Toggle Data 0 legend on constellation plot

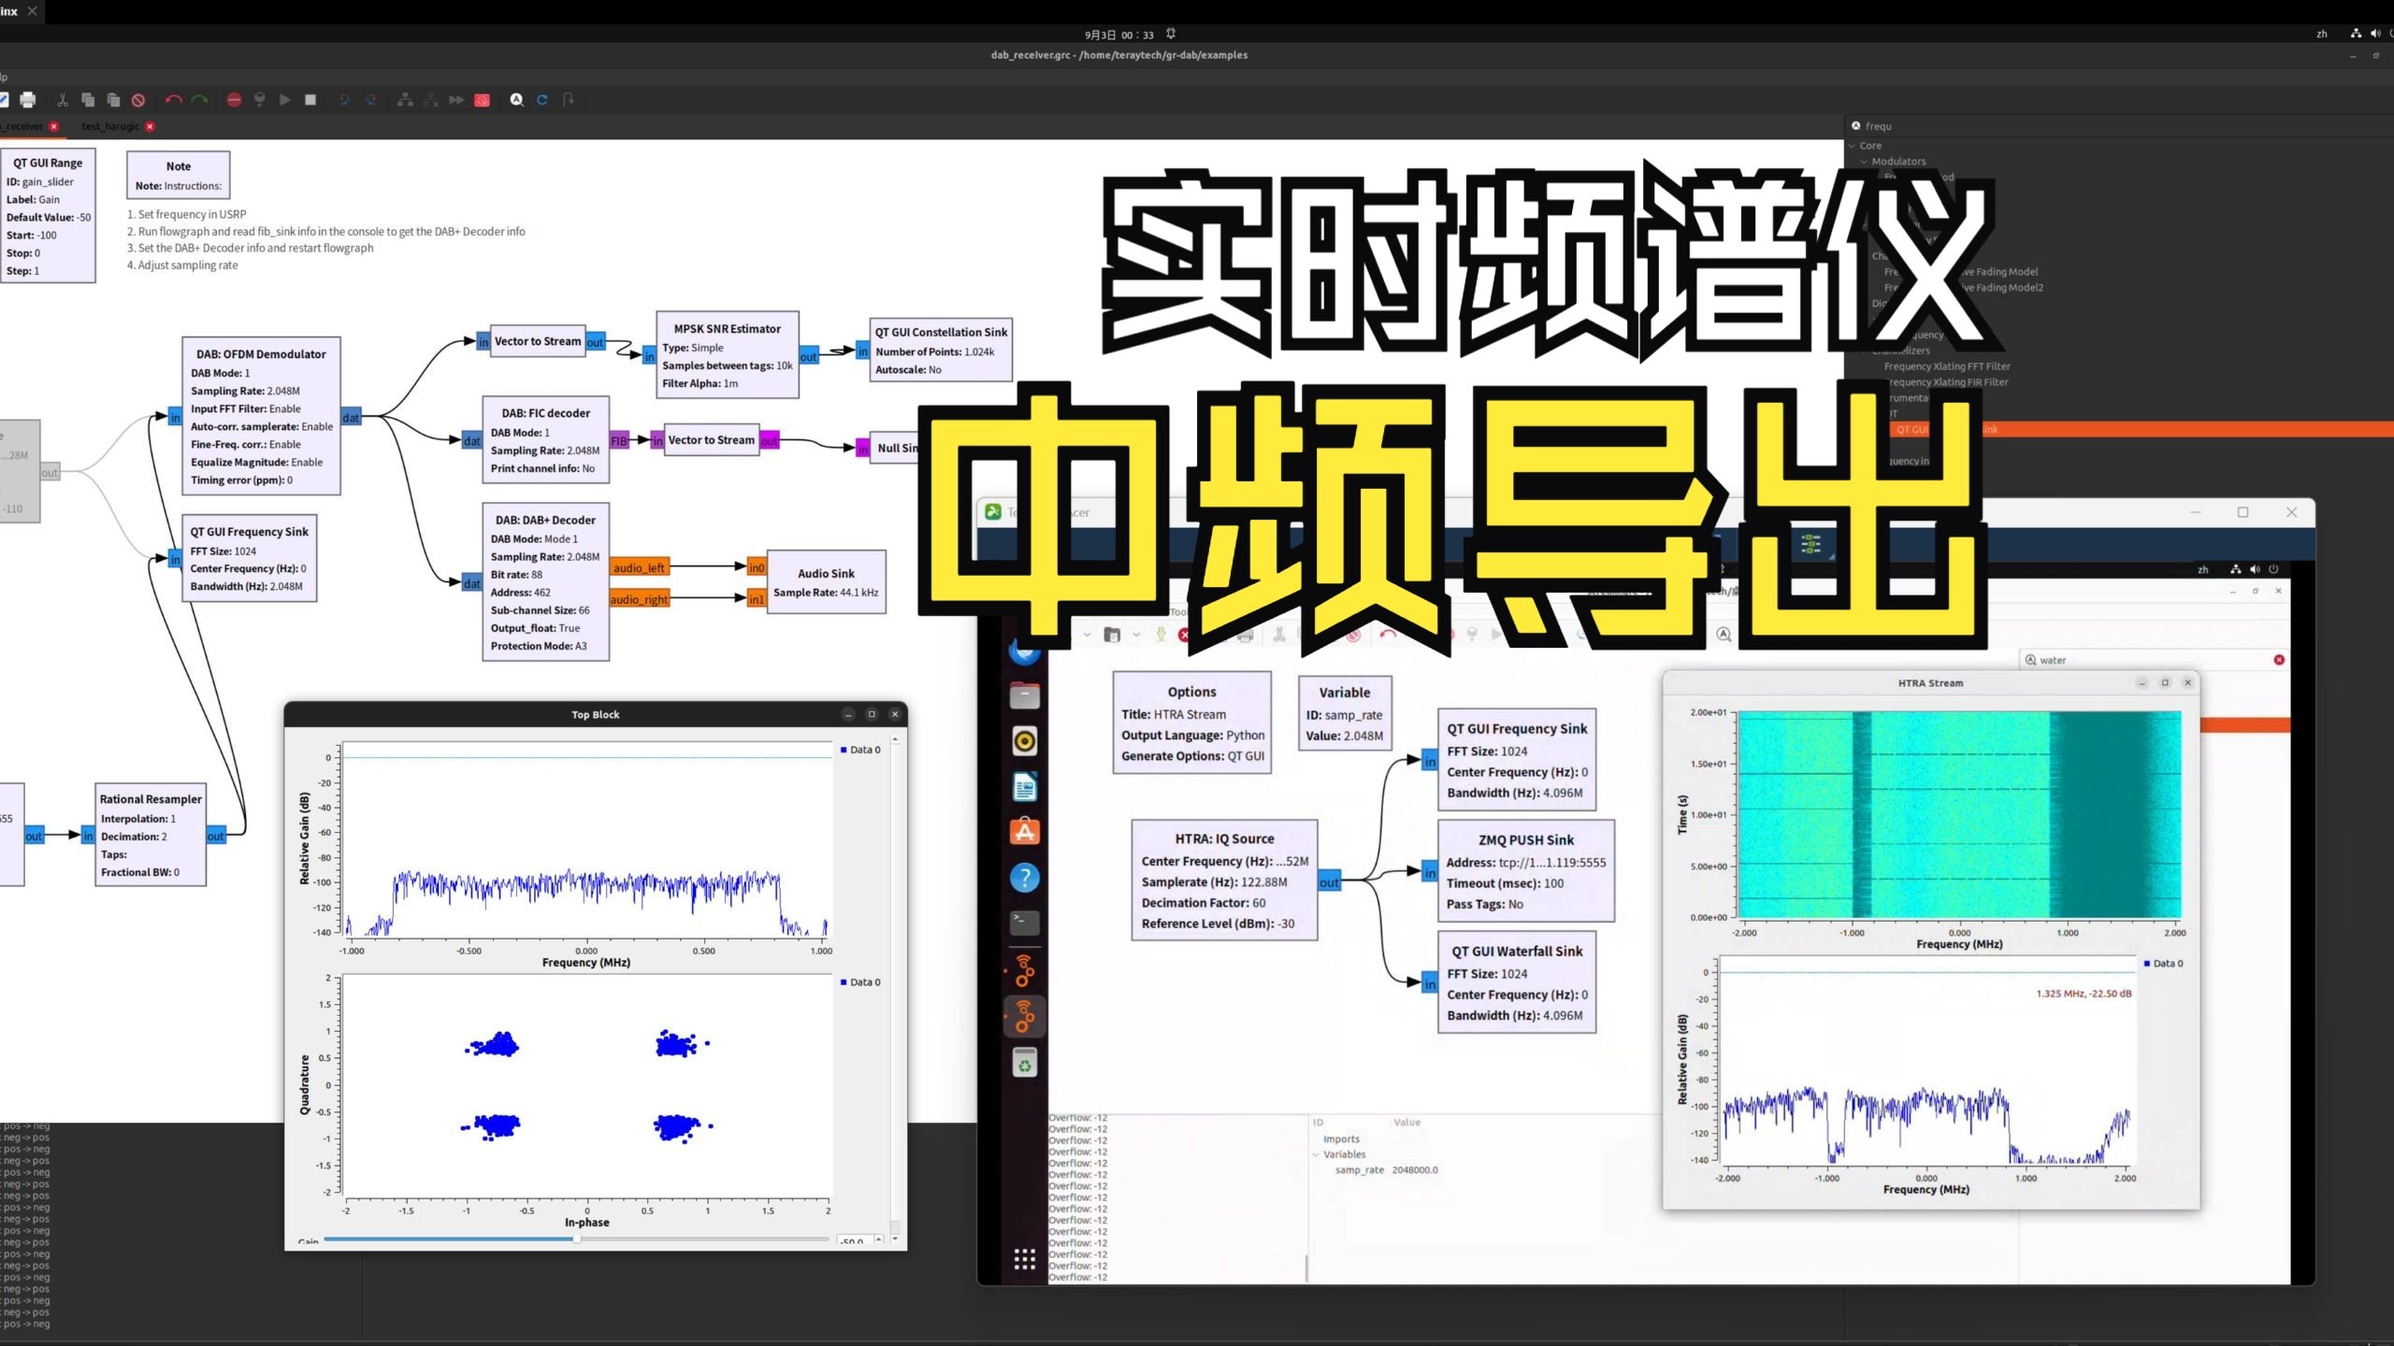pos(860,982)
